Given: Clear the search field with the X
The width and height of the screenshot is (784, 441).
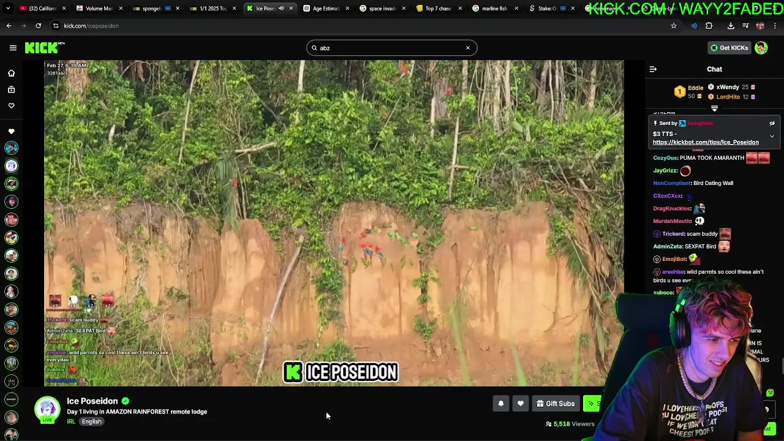Looking at the screenshot, I should [x=468, y=48].
